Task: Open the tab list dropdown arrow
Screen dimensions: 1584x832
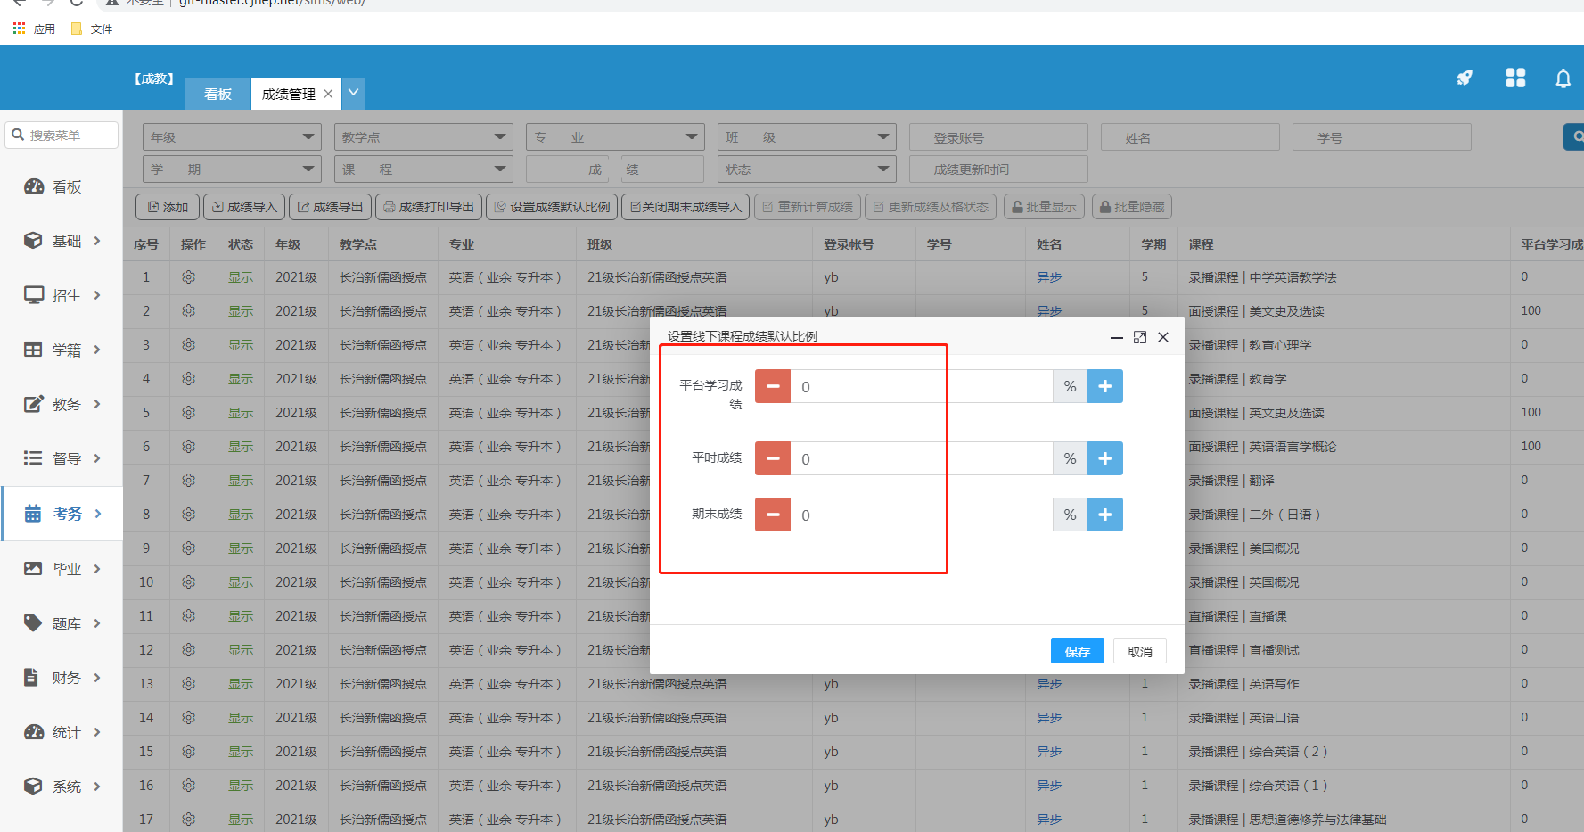Action: pyautogui.click(x=354, y=92)
